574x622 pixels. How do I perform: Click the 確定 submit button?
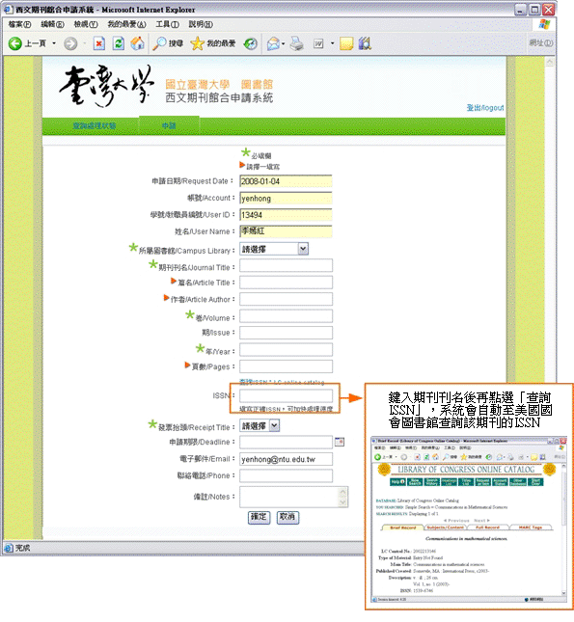coord(259,517)
